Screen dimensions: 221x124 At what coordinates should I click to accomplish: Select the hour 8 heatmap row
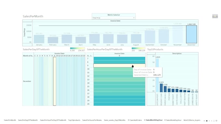click(119, 62)
